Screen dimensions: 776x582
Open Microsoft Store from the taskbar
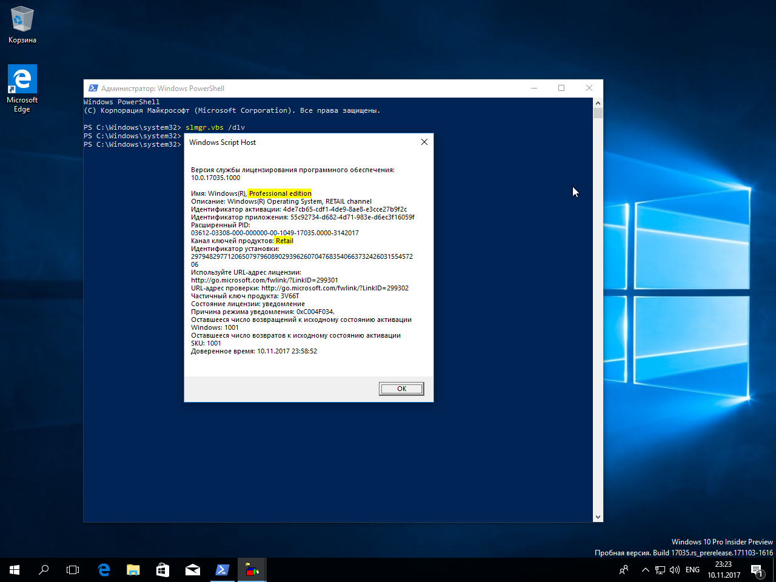163,570
